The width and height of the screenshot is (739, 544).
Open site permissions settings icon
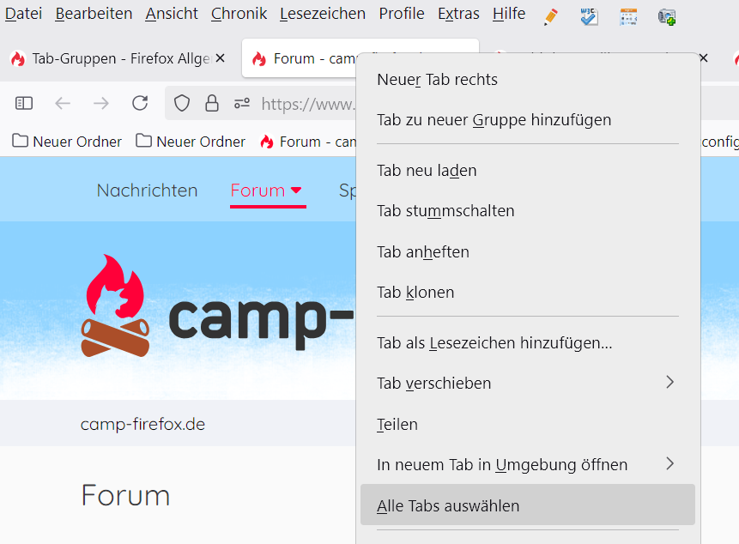(x=242, y=103)
